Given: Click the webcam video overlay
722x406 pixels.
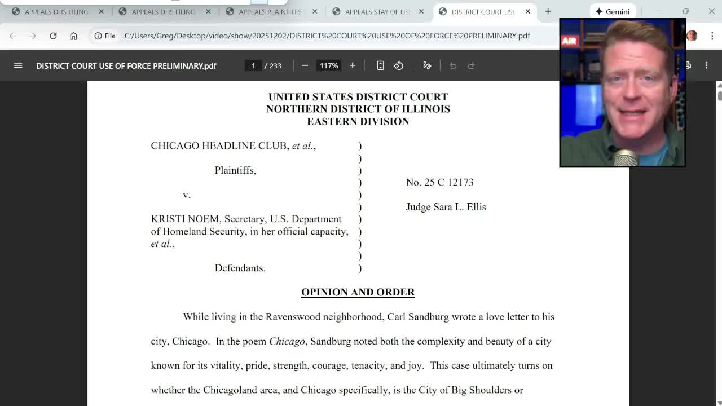Looking at the screenshot, I should (x=623, y=93).
